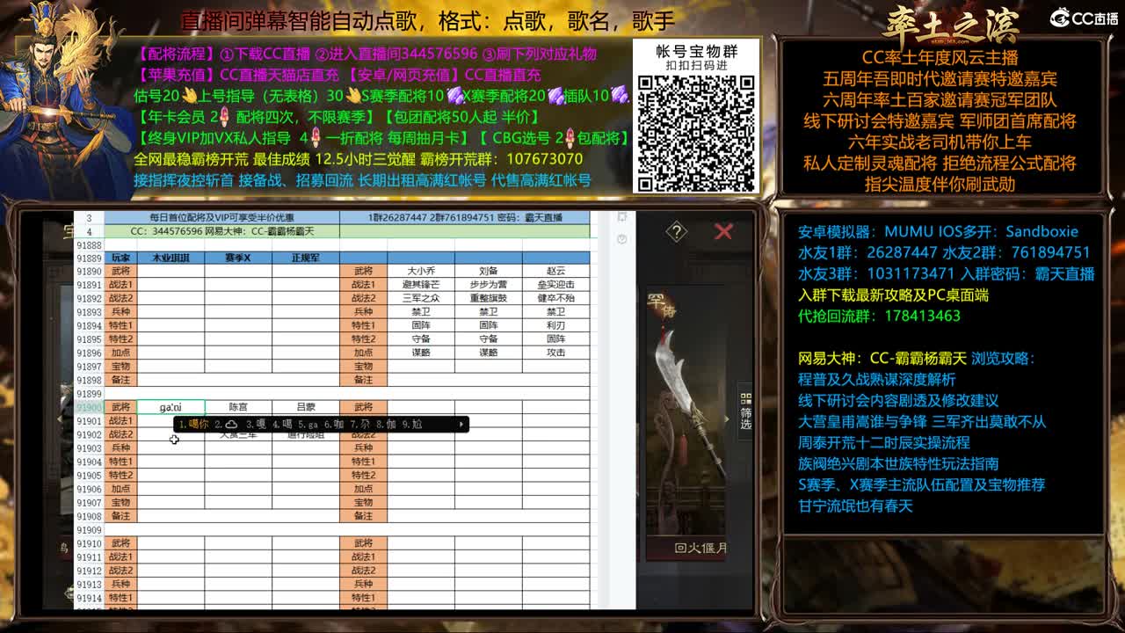Open the 筛选 filter button
The image size is (1125, 633).
(745, 411)
